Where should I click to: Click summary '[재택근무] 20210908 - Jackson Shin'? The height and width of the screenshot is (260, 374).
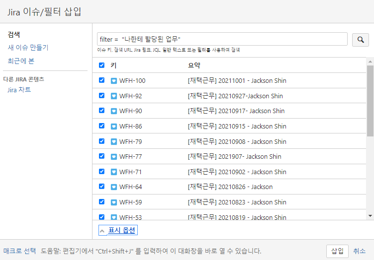(x=237, y=141)
